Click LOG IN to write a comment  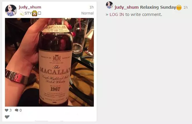tap(117, 14)
